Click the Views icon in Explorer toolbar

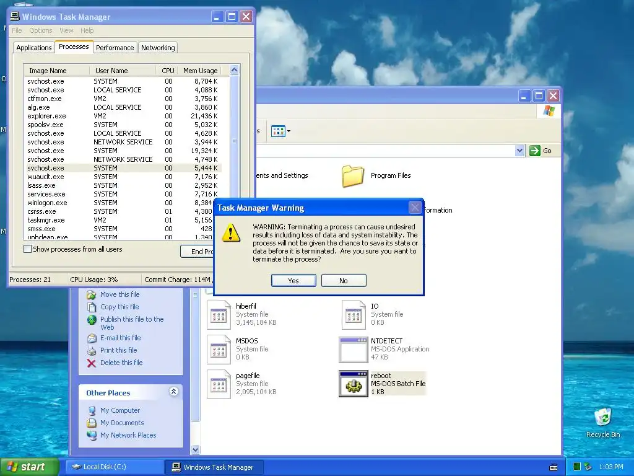(278, 131)
